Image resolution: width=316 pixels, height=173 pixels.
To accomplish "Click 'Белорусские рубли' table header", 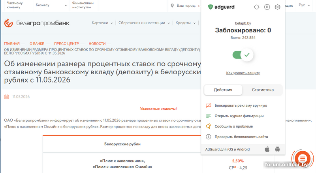I will [122, 144].
